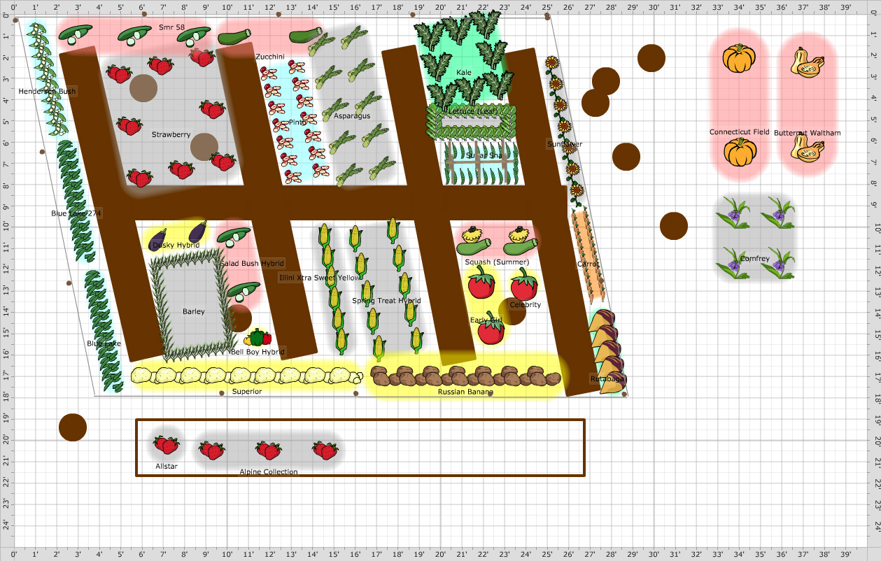Select the Bell Boy Hybrid pepper icon
The width and height of the screenshot is (881, 561).
coord(258,337)
